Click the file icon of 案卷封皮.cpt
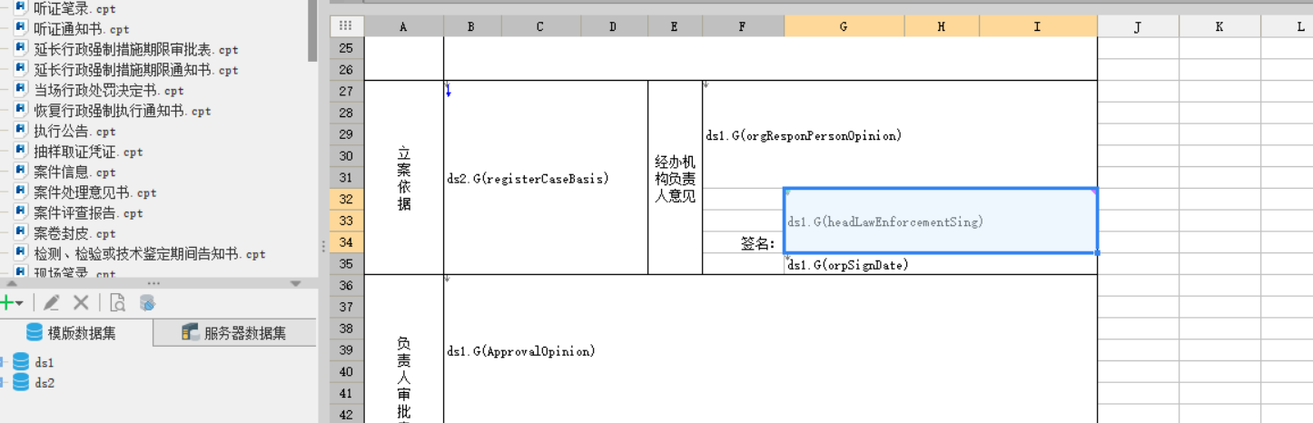 coord(21,233)
